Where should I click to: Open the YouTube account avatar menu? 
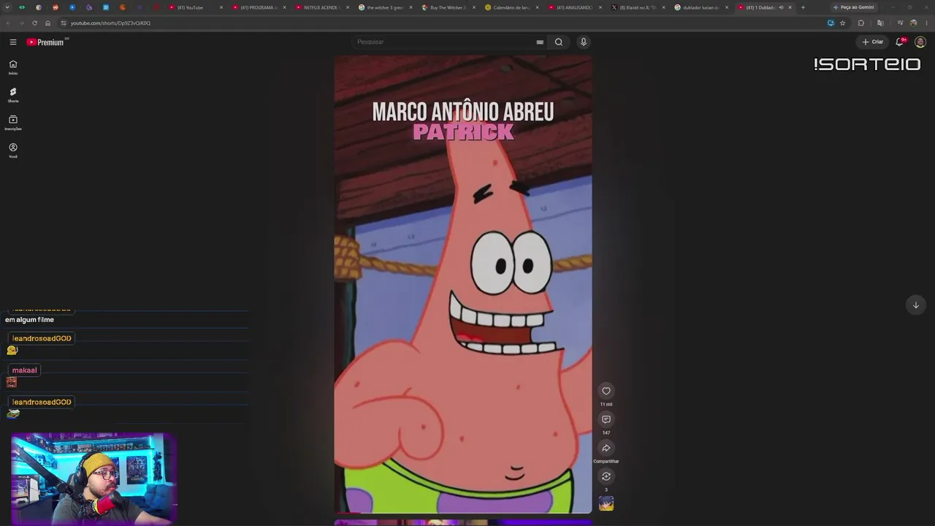(920, 42)
